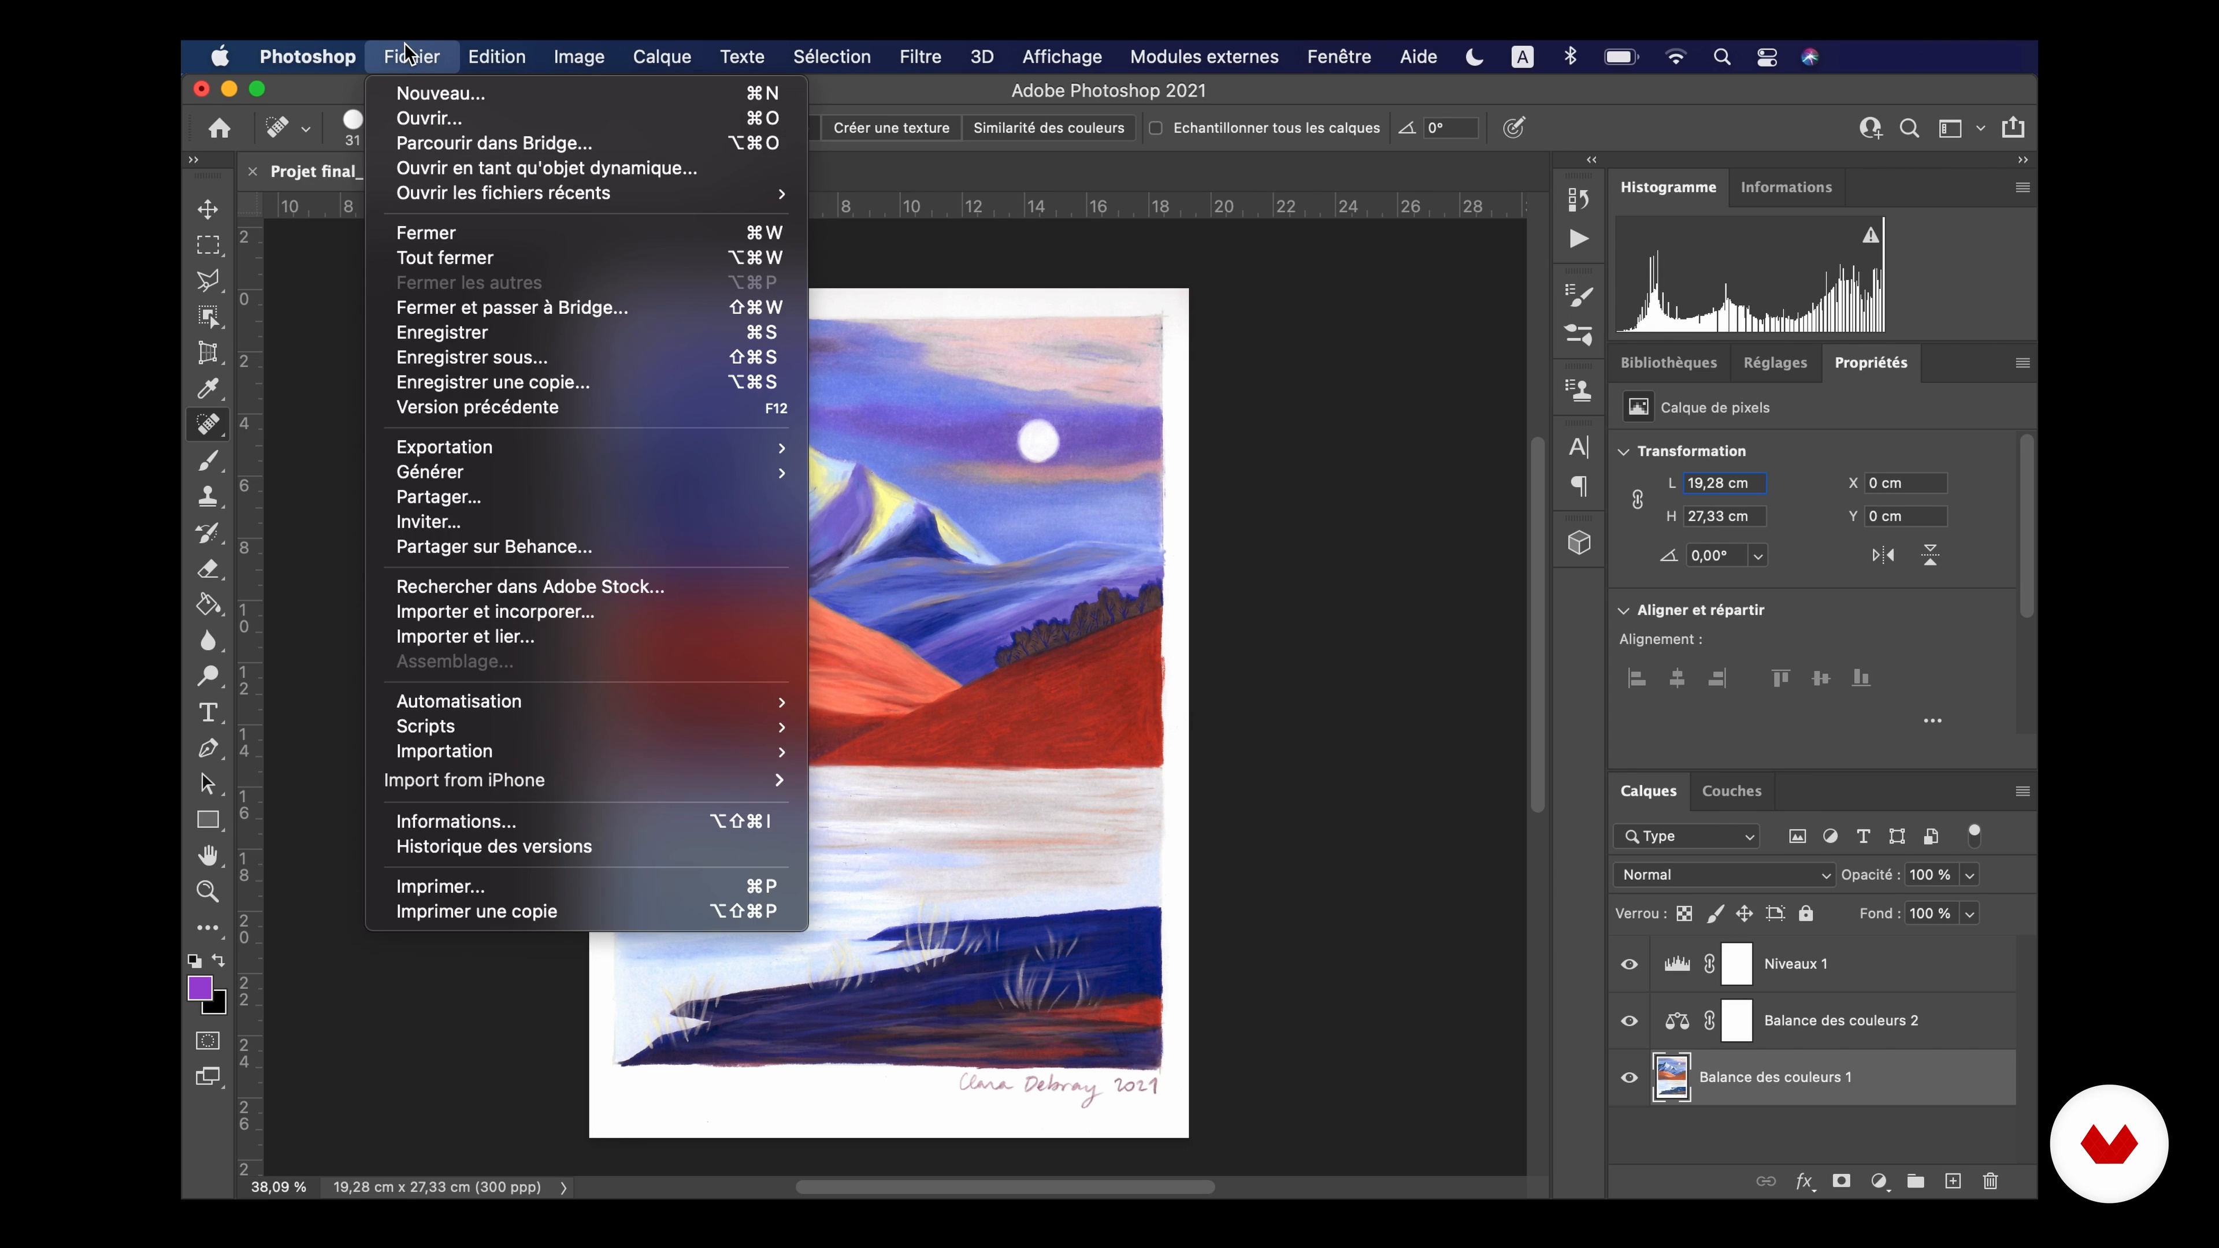Viewport: 2219px width, 1248px height.
Task: Select the Rectangle shape tool
Action: click(207, 820)
